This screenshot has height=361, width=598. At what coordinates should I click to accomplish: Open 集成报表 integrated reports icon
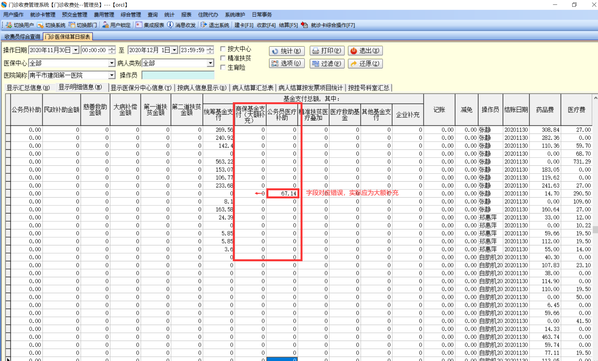tap(139, 25)
